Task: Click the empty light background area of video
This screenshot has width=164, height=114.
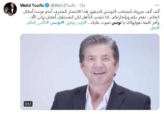Action: pos(47,62)
